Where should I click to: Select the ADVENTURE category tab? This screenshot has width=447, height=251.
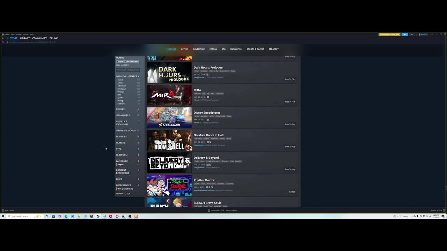tap(199, 49)
